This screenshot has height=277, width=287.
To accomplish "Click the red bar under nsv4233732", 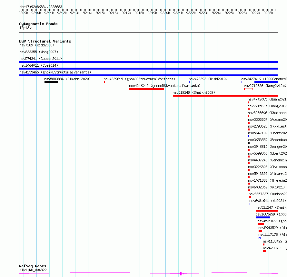I will (x=264, y=251).
